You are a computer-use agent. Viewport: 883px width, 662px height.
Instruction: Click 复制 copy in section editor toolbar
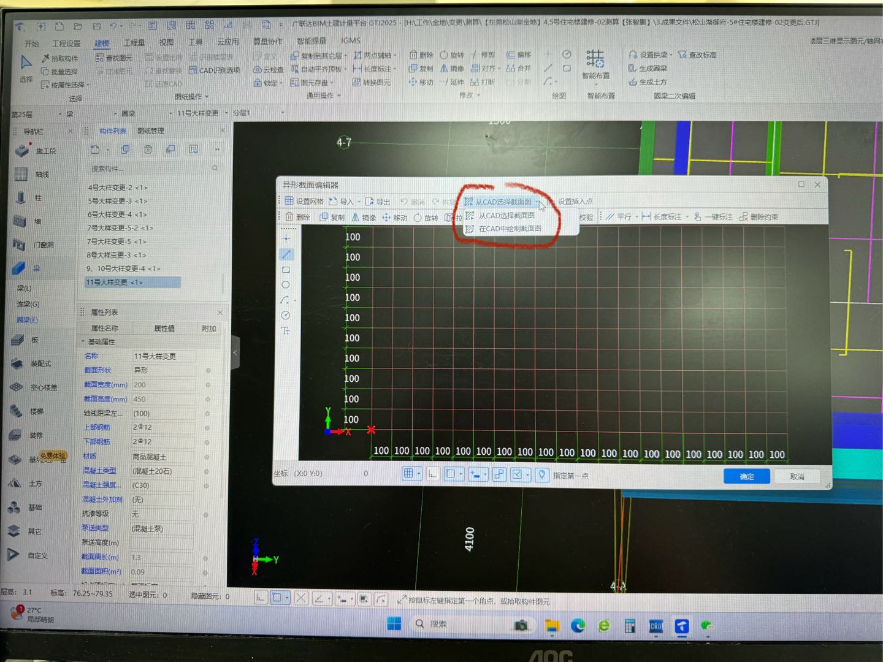(x=332, y=218)
